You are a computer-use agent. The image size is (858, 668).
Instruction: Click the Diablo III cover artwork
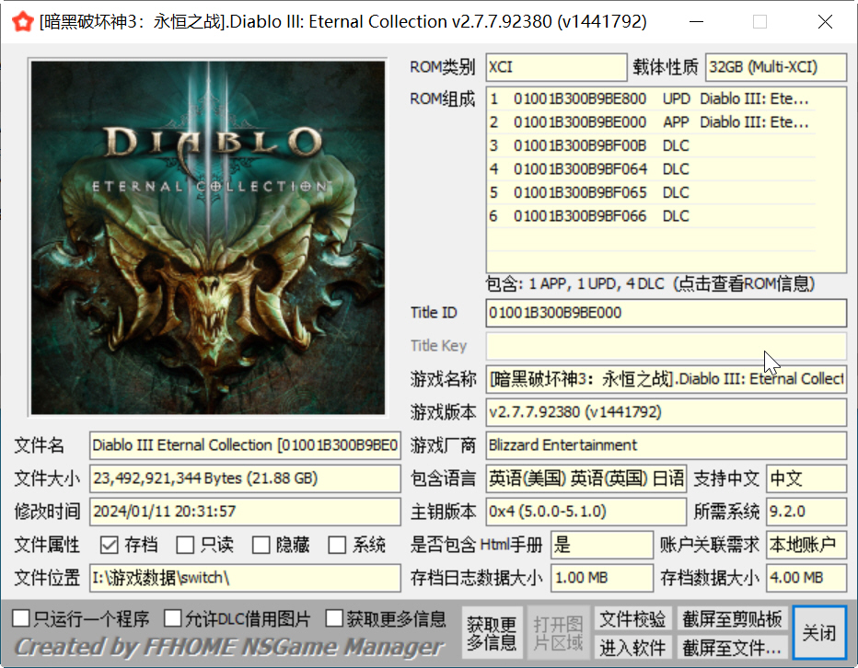208,238
